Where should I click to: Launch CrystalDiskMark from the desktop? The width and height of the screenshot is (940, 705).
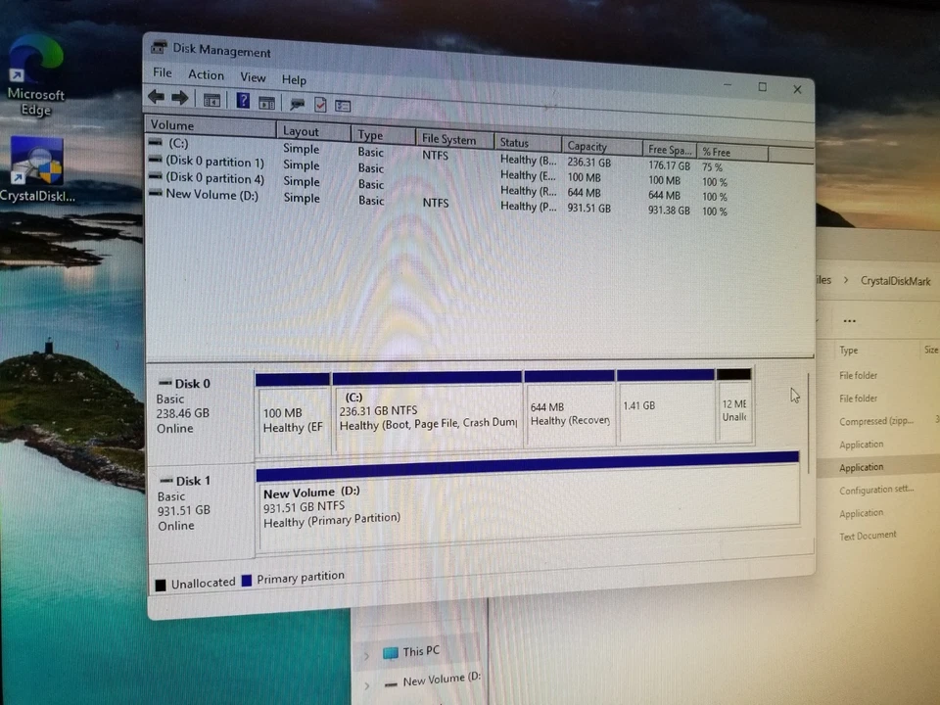[37, 162]
